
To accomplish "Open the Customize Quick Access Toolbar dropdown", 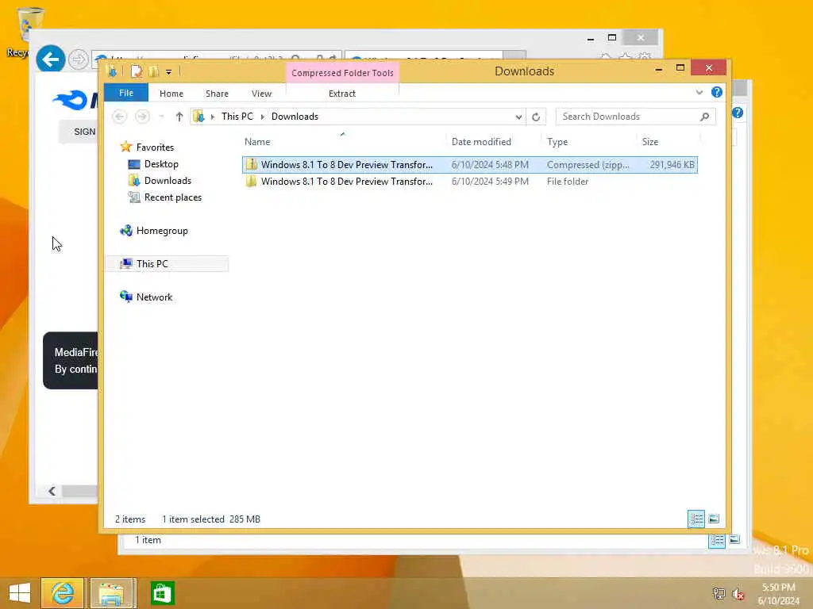I will (x=168, y=72).
